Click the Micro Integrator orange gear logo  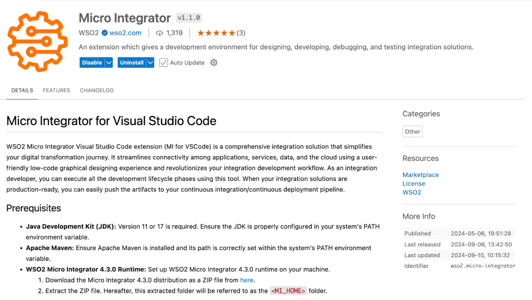(x=37, y=41)
